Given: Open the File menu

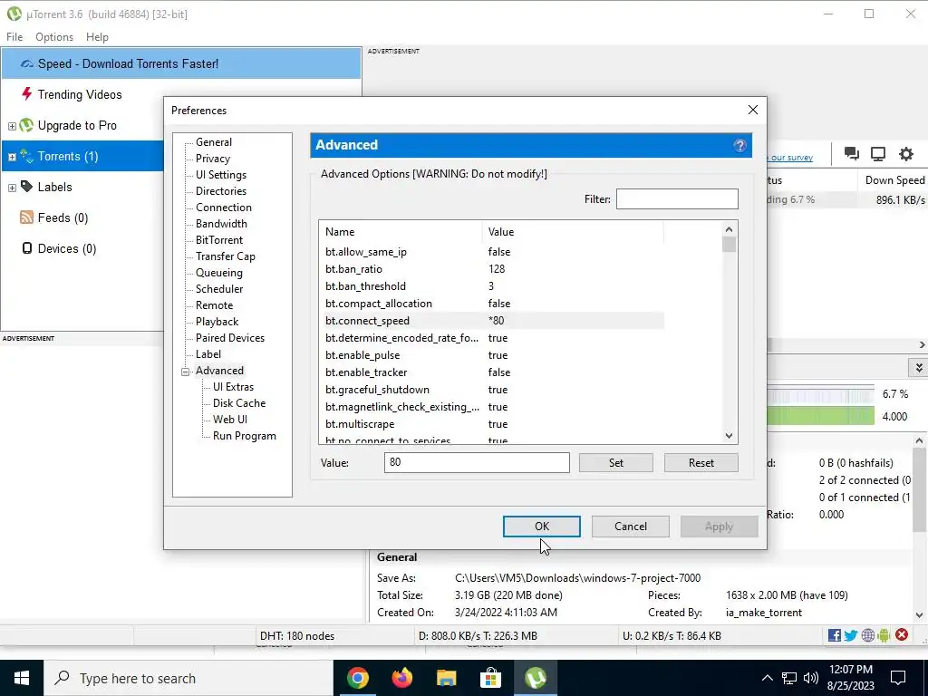Looking at the screenshot, I should tap(14, 36).
